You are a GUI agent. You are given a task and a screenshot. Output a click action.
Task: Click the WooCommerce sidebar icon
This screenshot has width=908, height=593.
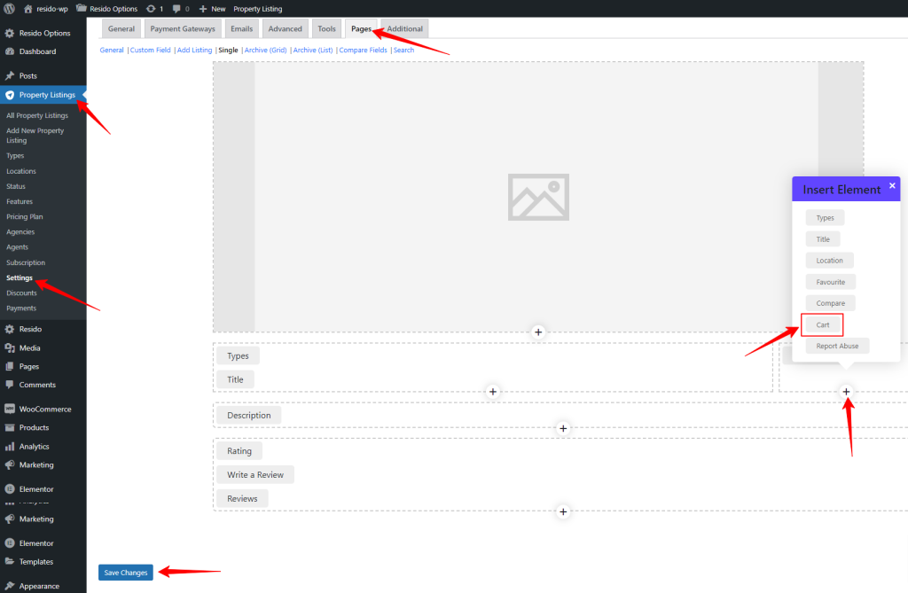click(9, 409)
